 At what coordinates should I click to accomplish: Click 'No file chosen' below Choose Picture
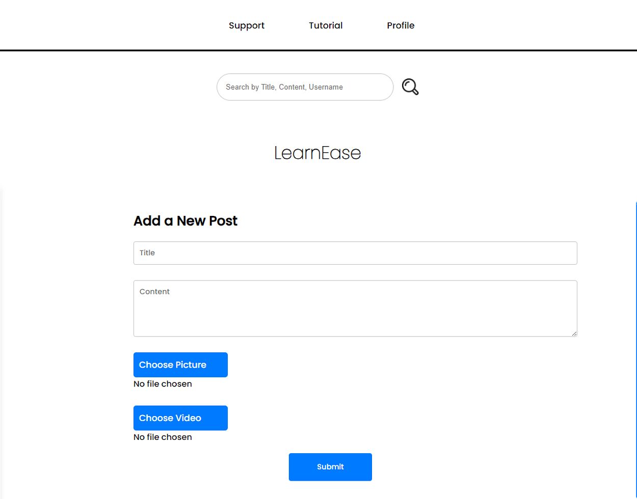[163, 384]
